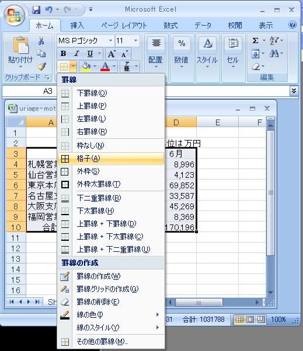
Task: Click the Paste (貼り付け) clipboard icon
Action: tap(20, 45)
